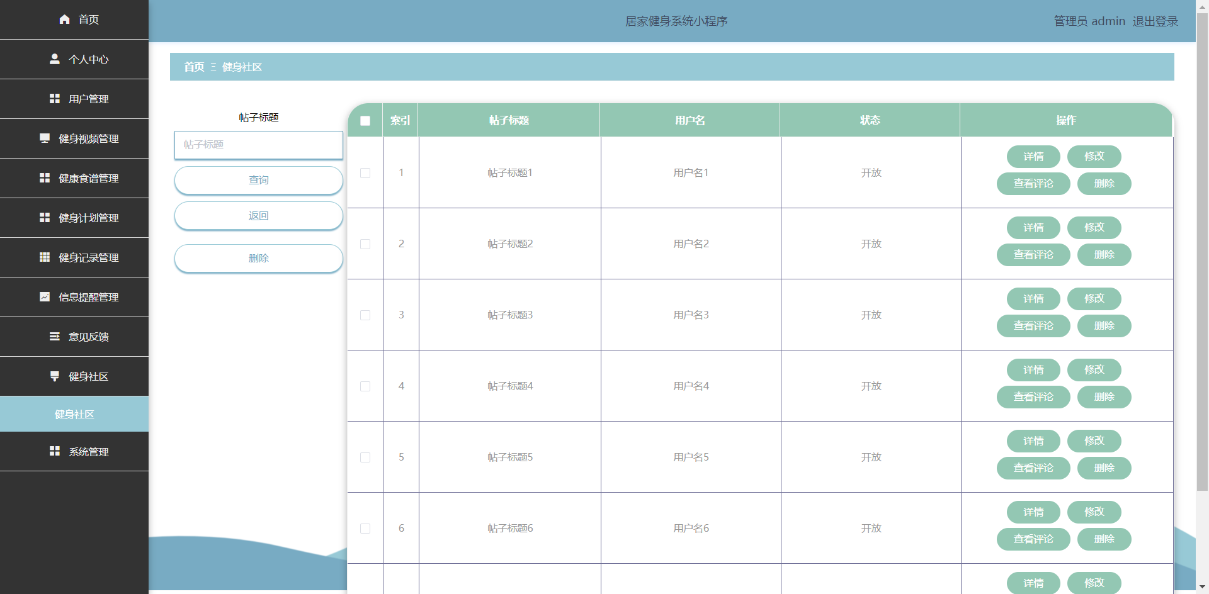Image resolution: width=1209 pixels, height=594 pixels.
Task: Click 查看评论 for 帖子标题3
Action: (x=1033, y=326)
